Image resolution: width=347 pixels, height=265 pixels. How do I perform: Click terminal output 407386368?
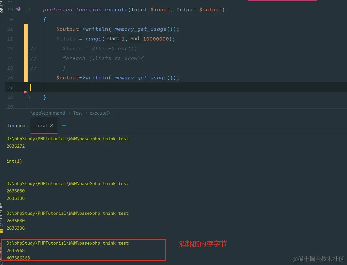tap(18, 258)
